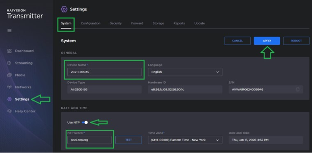This screenshot has width=312, height=153.
Task: Click the S/N value AVWAIR0624009946
Action: tap(248, 89)
